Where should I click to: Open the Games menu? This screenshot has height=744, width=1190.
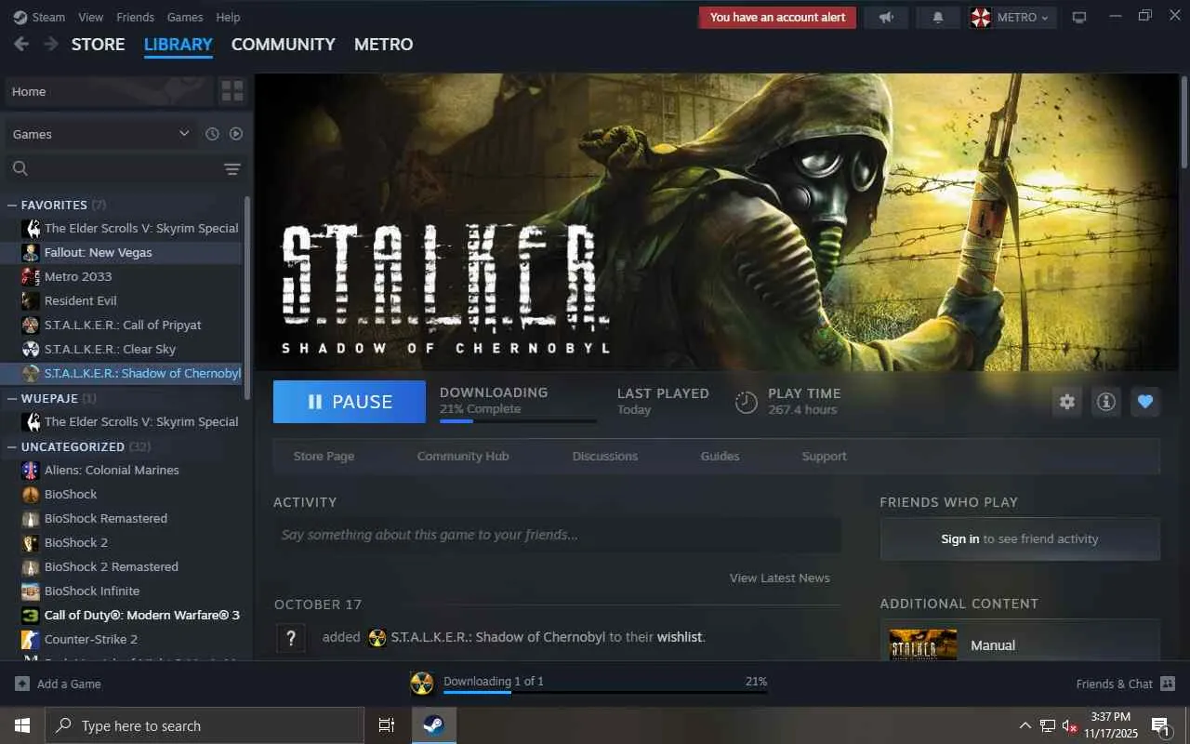(185, 17)
